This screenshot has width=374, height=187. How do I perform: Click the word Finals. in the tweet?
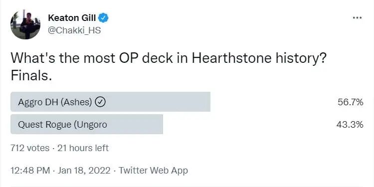click(x=31, y=76)
